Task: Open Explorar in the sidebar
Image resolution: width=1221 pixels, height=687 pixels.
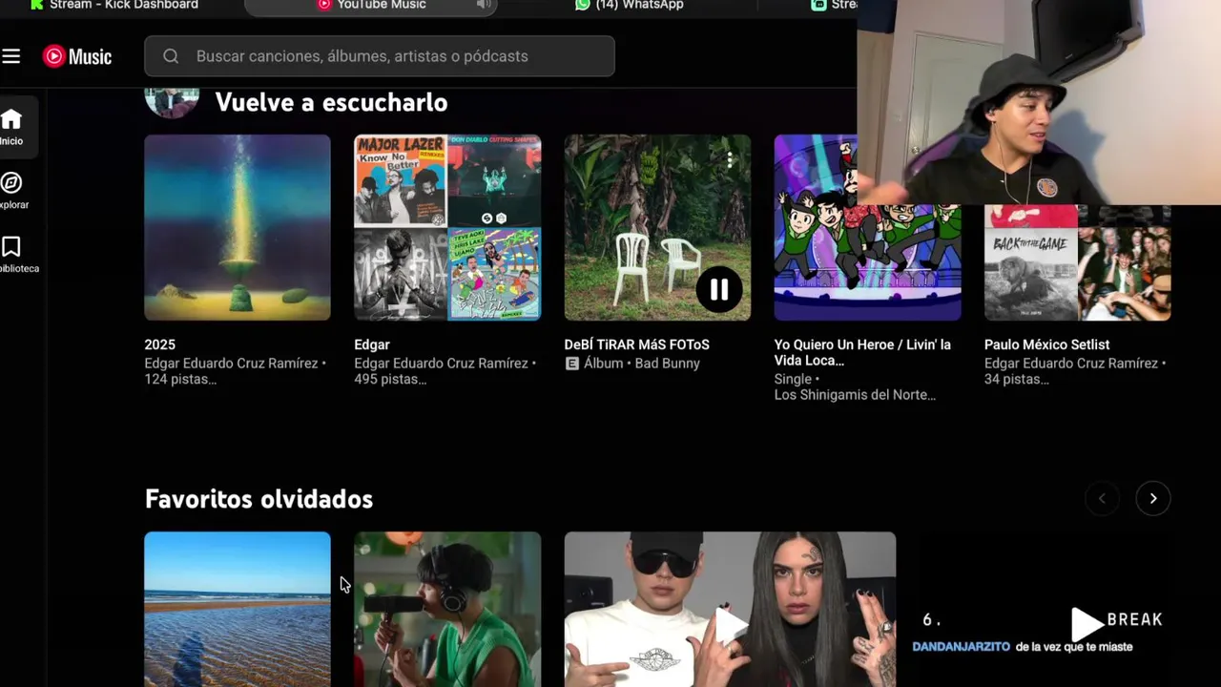Action: (x=12, y=190)
